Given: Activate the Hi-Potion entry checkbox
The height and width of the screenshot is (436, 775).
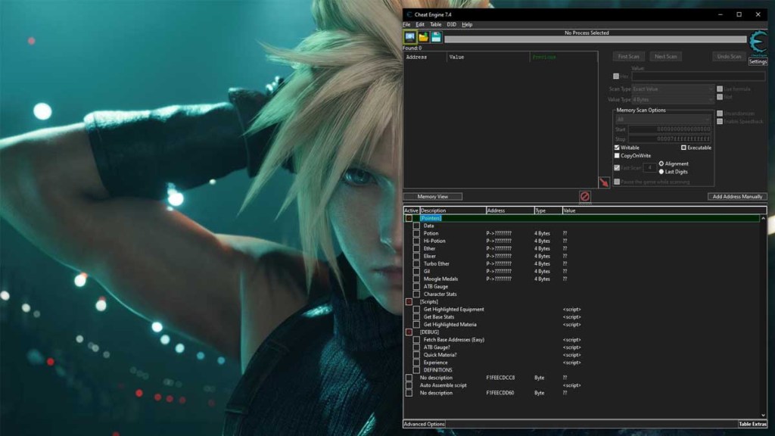Looking at the screenshot, I should (417, 241).
